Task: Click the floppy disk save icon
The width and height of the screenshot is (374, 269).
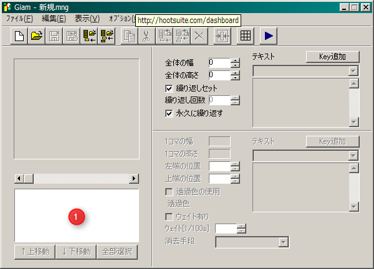Action: (x=54, y=36)
